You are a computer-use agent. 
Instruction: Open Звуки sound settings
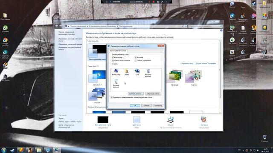point(171,122)
